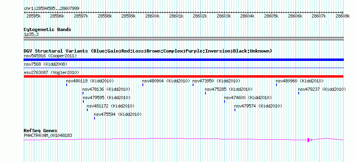Select the thin blue nsv7568 variant line
Image resolution: width=355 pixels, height=162 pixels.
pos(183,68)
